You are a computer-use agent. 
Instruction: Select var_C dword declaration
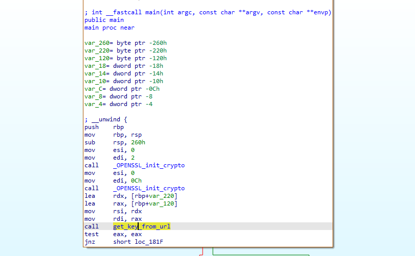122,89
